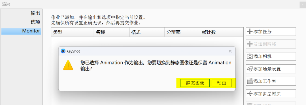This screenshot has width=306, height=105.
Task: Click the dialog message about Animation 输出
Action: 156,66
